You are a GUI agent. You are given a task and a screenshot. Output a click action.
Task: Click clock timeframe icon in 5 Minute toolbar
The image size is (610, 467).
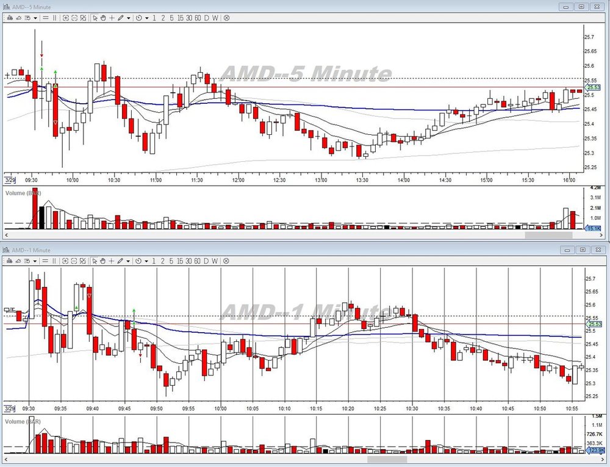[x=139, y=18]
